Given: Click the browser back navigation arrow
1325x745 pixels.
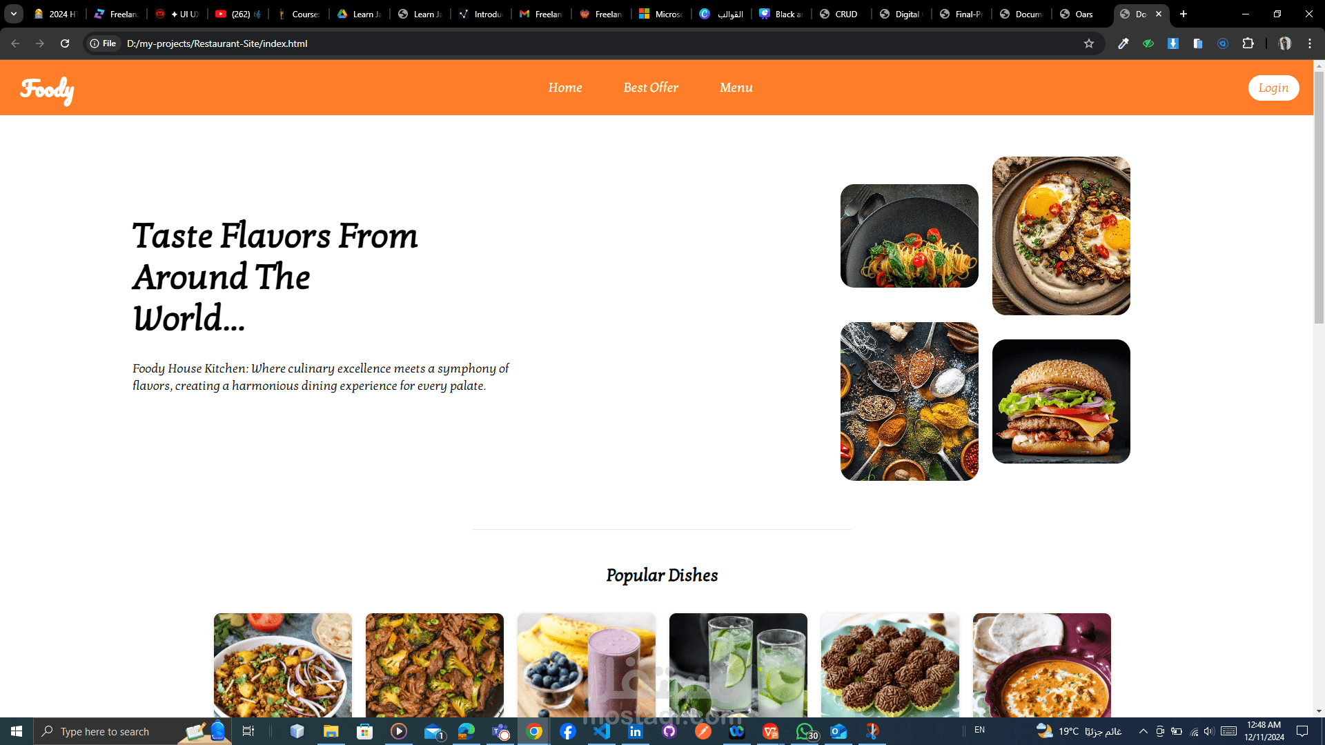Looking at the screenshot, I should (17, 43).
